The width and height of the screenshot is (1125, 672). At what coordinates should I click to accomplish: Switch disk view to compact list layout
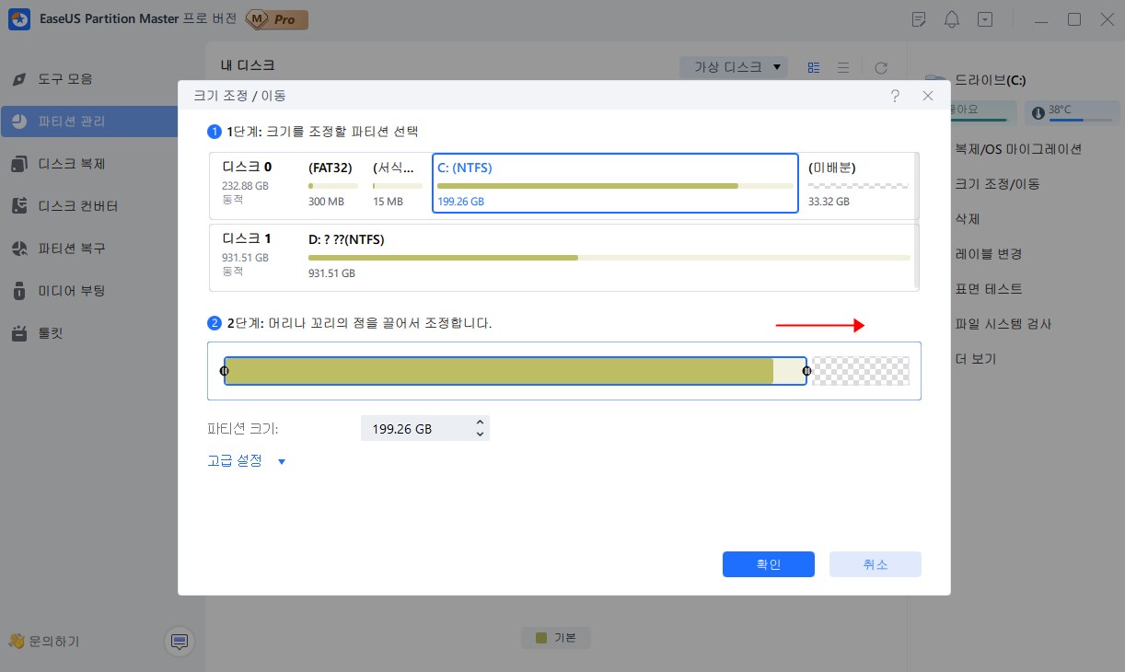click(842, 66)
